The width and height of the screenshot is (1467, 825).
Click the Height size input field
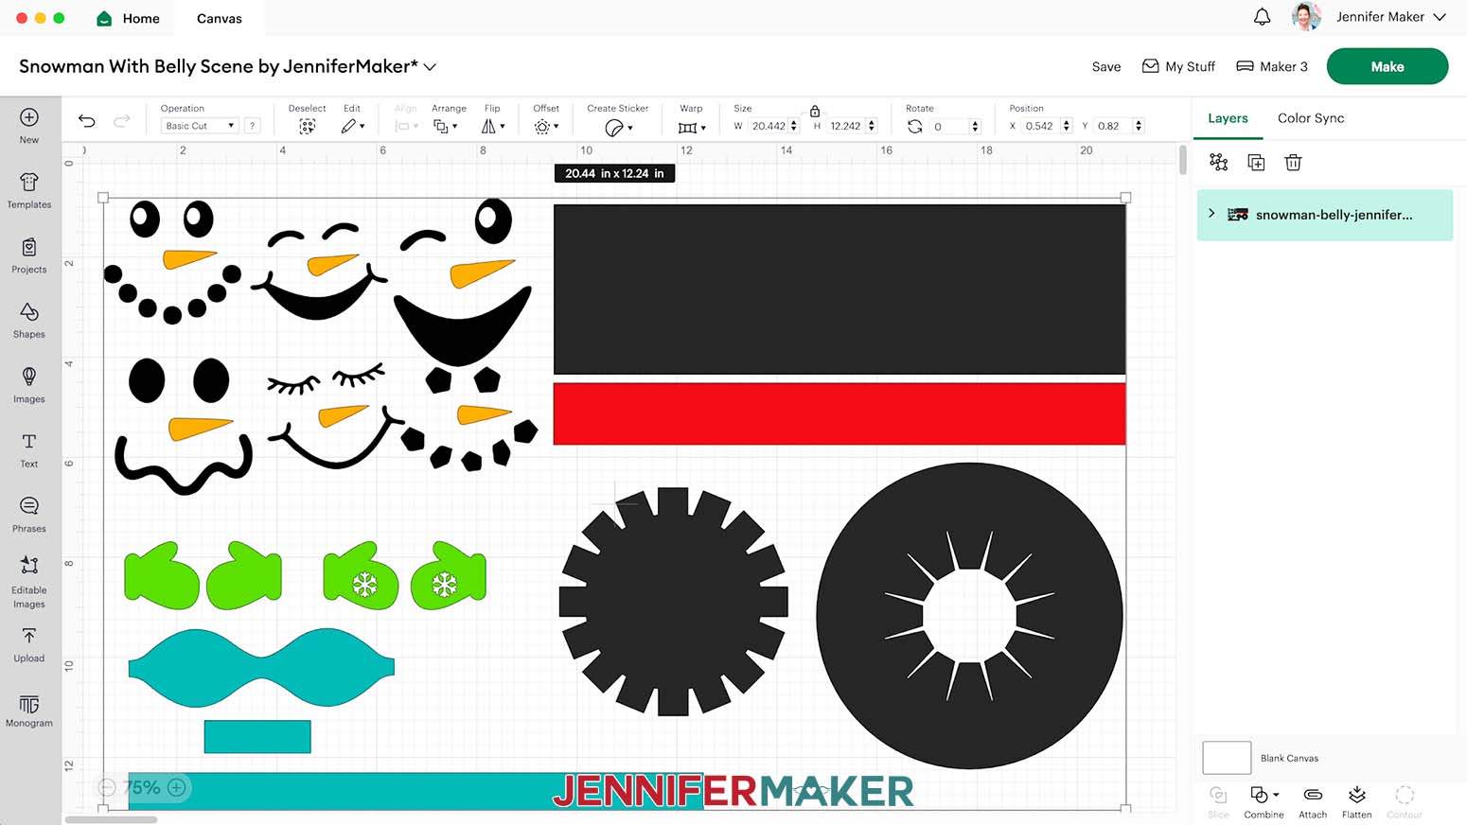click(x=845, y=126)
